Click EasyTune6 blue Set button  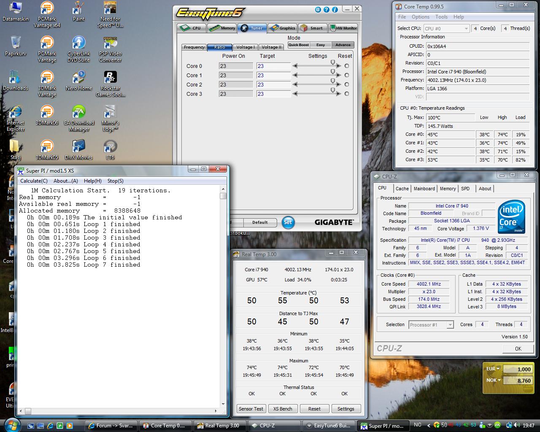coord(288,222)
